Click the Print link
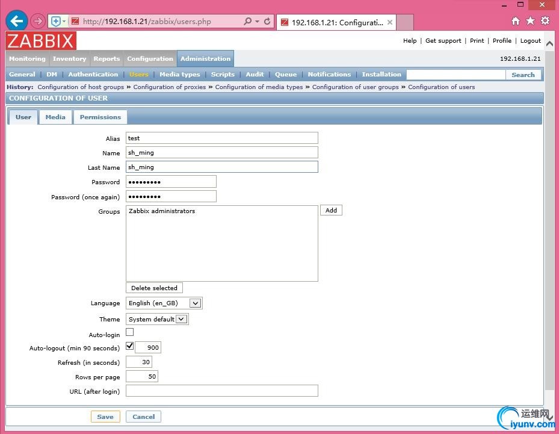This screenshot has width=559, height=434. point(477,41)
